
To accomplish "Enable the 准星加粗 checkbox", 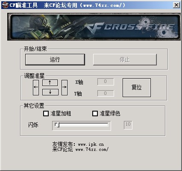I will pos(46,114).
